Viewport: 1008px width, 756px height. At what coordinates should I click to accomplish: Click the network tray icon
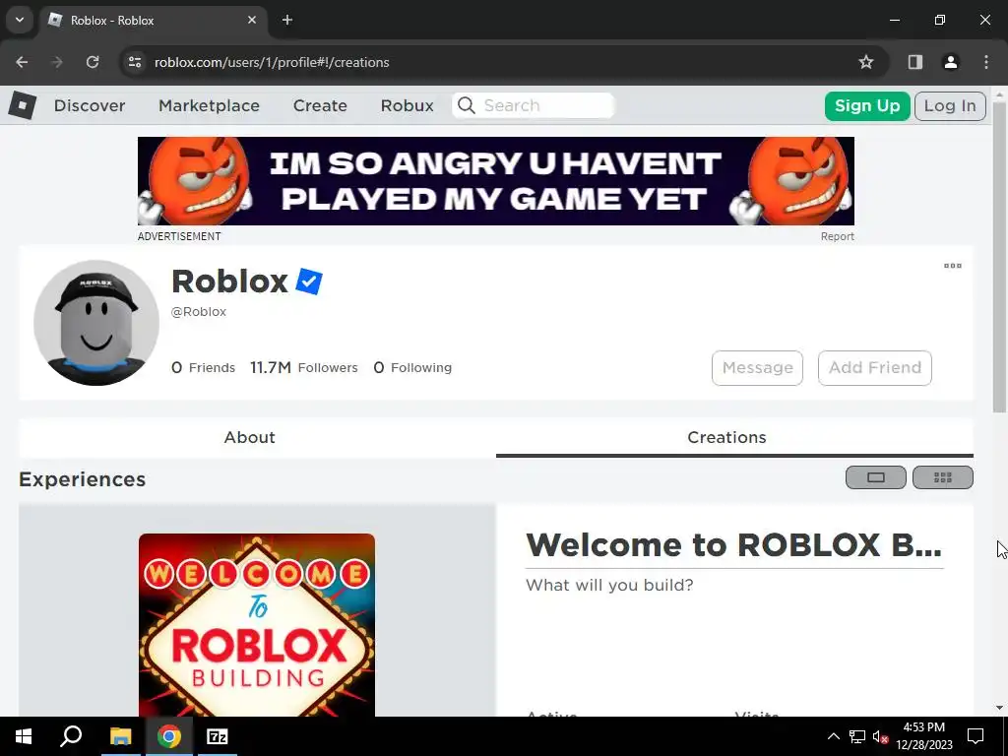(857, 736)
